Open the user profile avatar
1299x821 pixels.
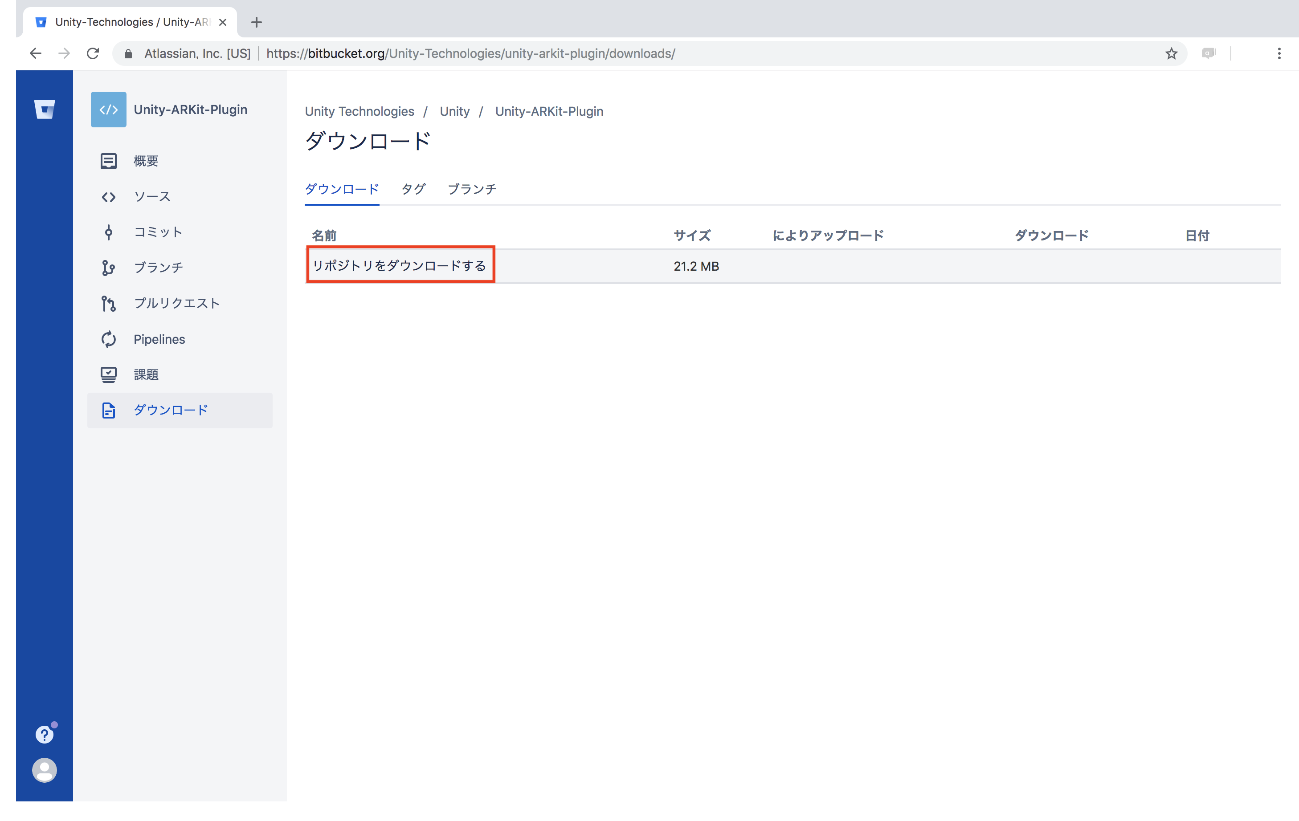pyautogui.click(x=44, y=770)
